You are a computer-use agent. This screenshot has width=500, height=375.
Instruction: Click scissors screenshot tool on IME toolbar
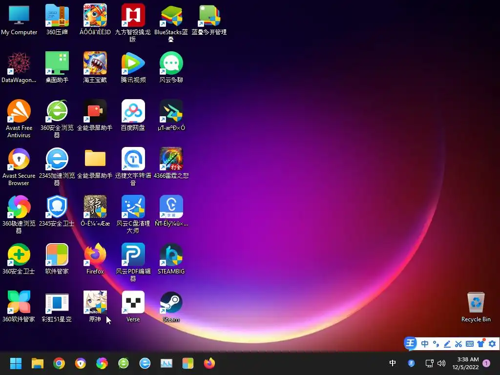[458, 344]
